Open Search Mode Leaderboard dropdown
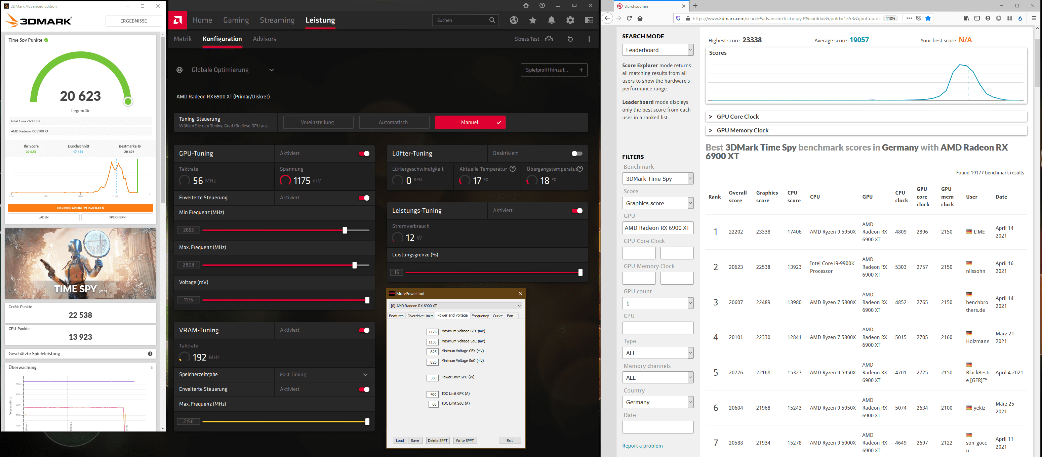Screen dimensions: 1042x457 pos(658,50)
